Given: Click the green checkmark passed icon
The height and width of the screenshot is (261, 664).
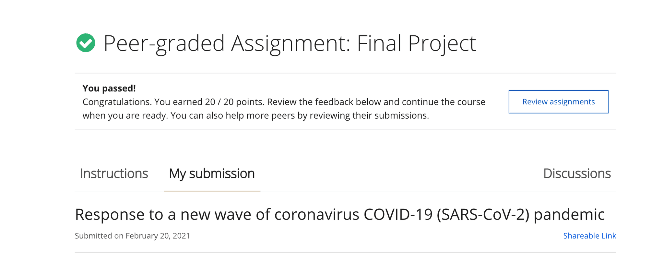Looking at the screenshot, I should [x=86, y=43].
